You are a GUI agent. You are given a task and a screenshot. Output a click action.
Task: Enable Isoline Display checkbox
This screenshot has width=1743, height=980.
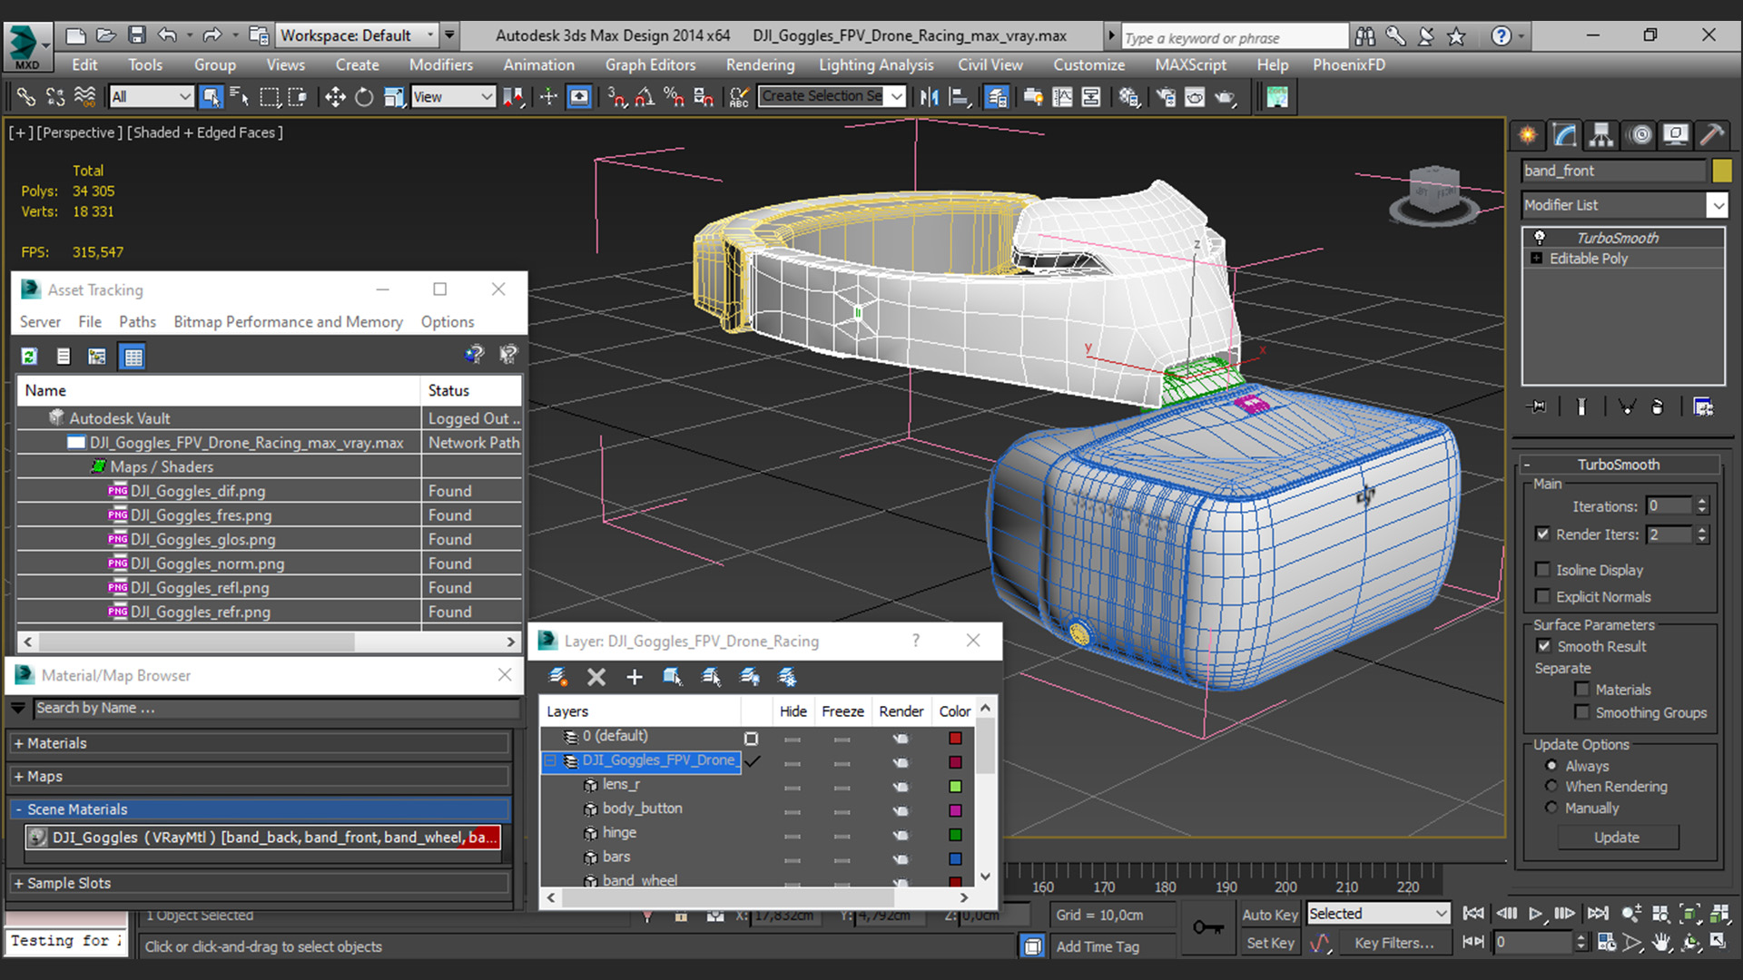tap(1542, 570)
